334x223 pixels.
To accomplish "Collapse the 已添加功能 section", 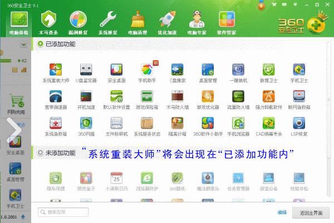I will pyautogui.click(x=41, y=43).
